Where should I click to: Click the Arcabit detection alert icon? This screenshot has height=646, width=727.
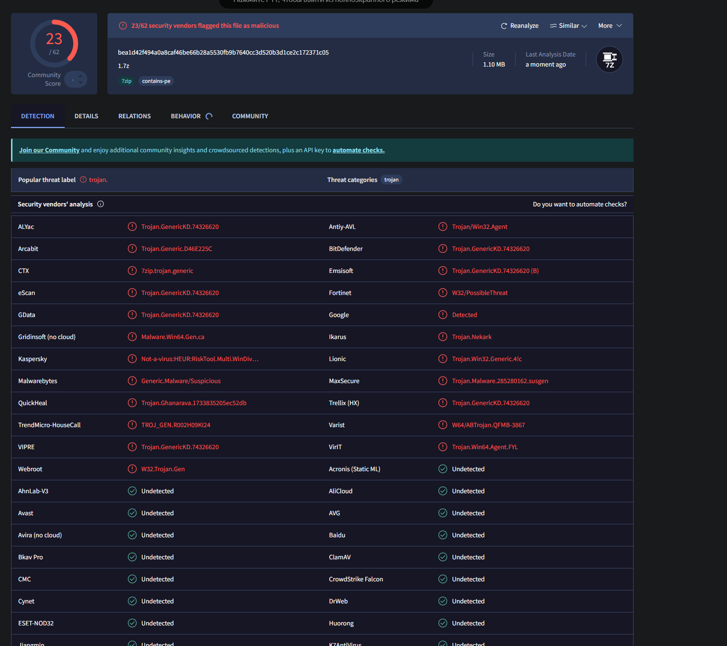pos(132,249)
